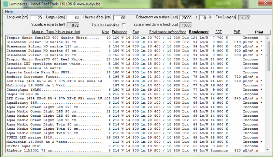Select row Aqua Medic Ocean Light LED 120 cm
Image resolution: width=273 pixels, height=157 pixels.
135,107
